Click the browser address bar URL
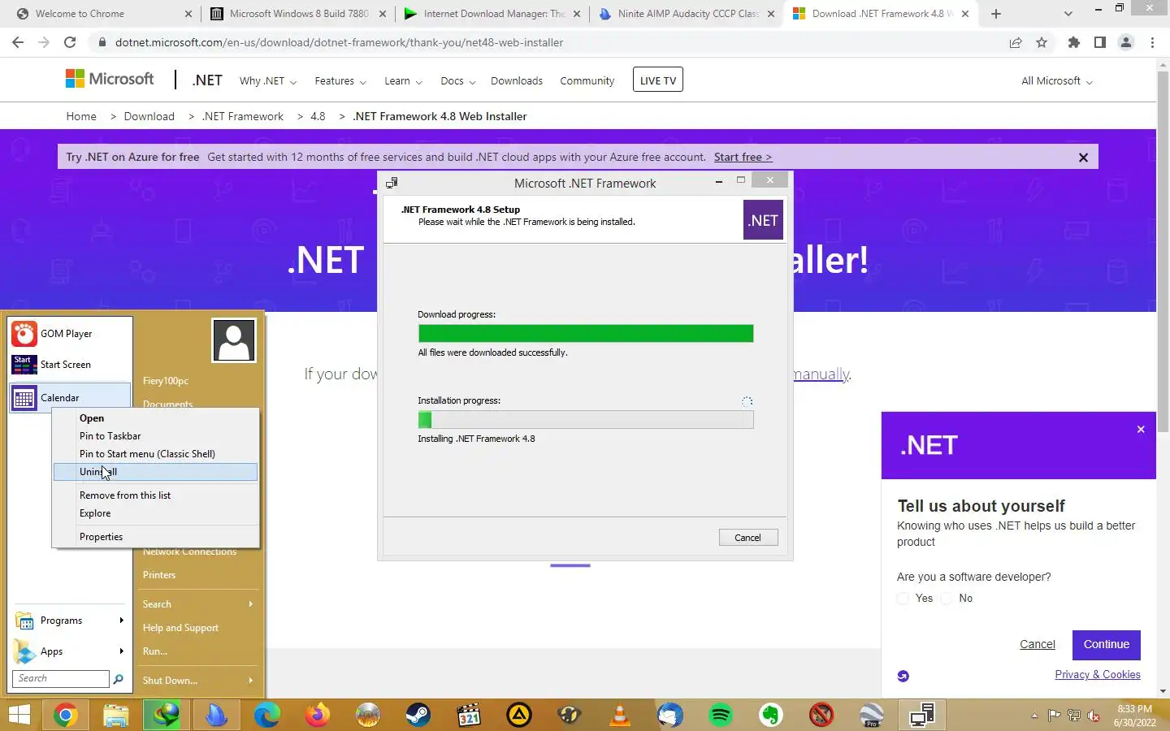Viewport: 1170px width, 731px height. (339, 42)
